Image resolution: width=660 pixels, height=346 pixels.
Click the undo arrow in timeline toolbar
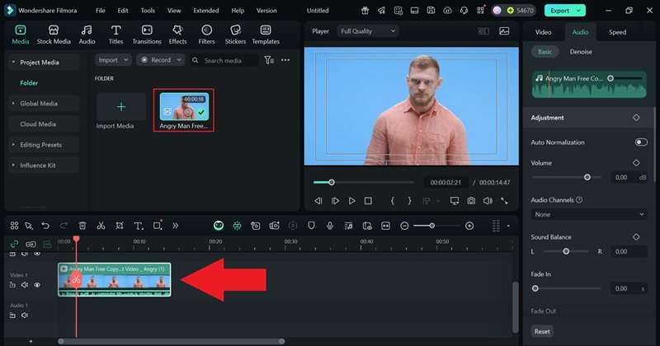(x=45, y=226)
